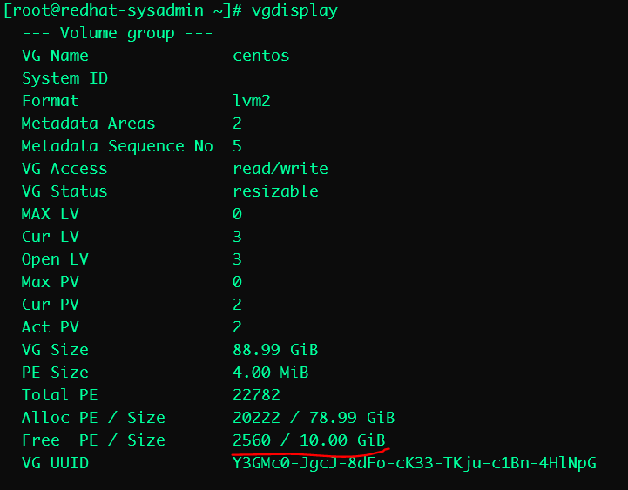Click the VG Access value read/write
Screen dimensions: 628x490
coord(280,169)
